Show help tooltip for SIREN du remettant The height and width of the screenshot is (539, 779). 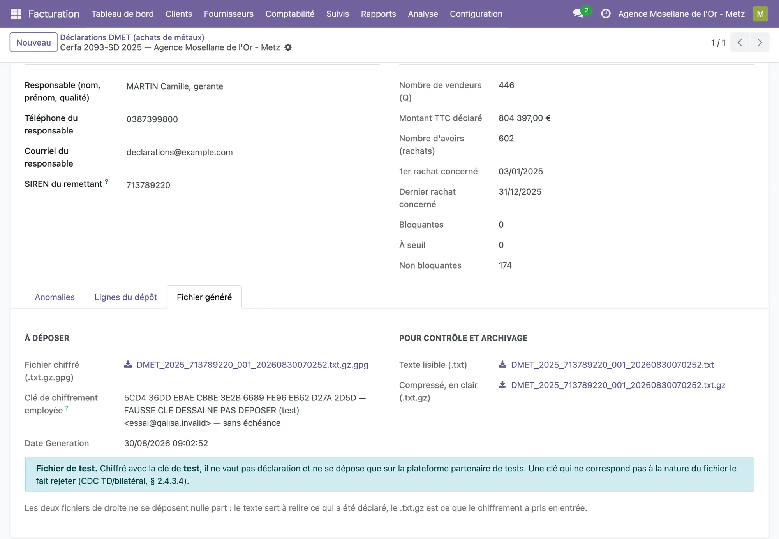pos(106,182)
